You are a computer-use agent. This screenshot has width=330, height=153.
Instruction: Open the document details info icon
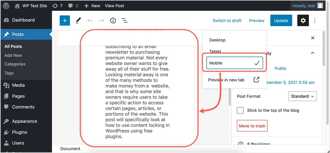click(x=113, y=21)
